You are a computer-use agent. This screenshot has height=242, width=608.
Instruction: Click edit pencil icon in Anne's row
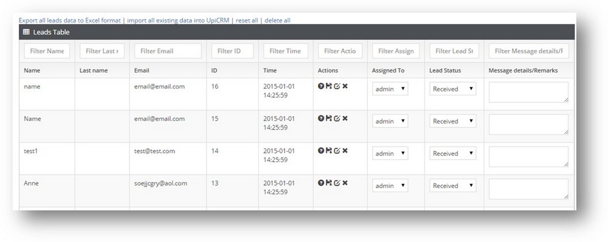[337, 182]
